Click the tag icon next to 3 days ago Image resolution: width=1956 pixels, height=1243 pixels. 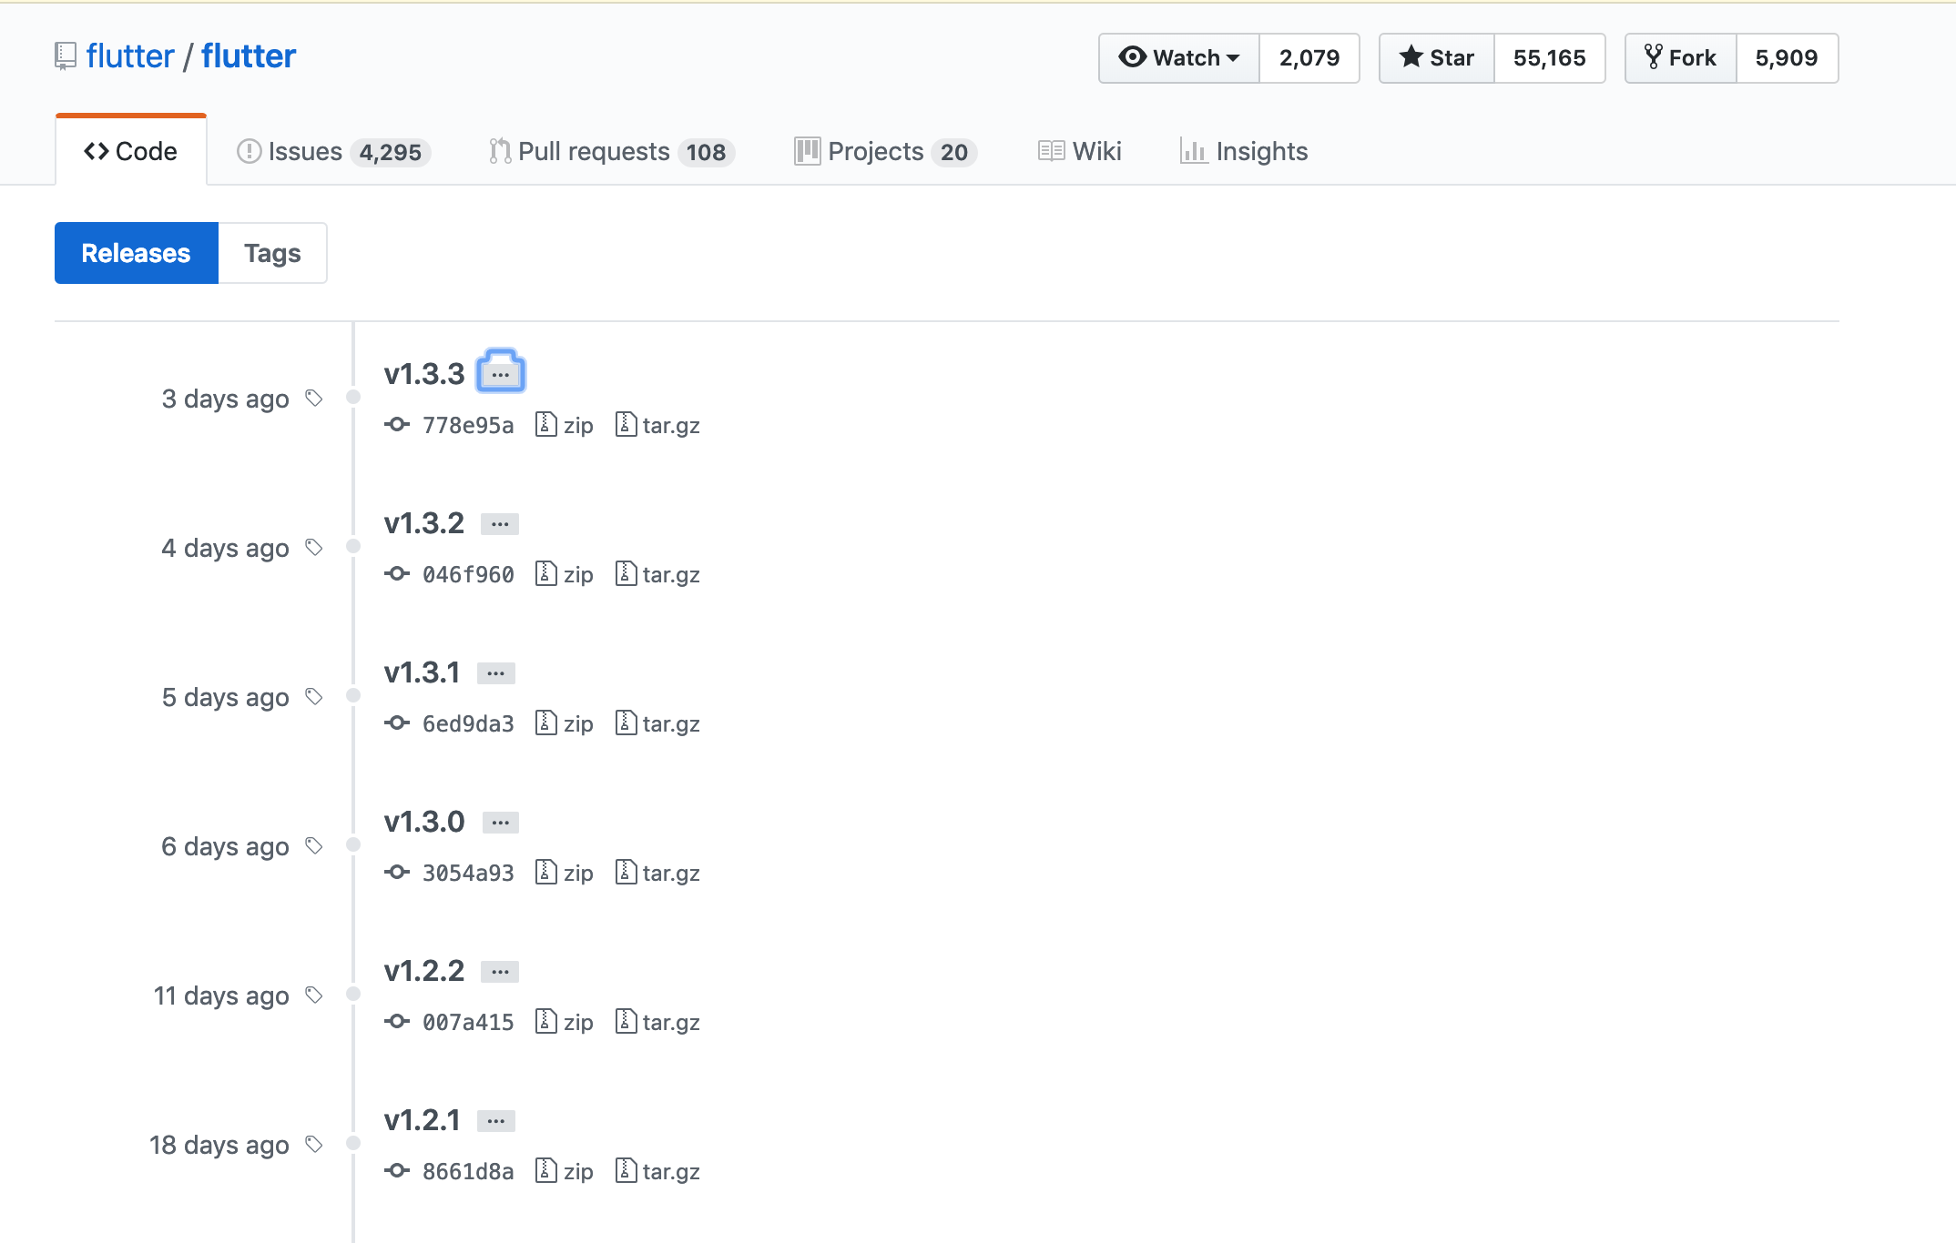coord(314,399)
